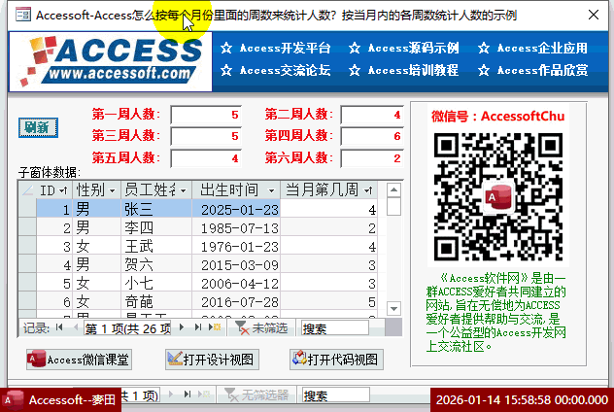The width and height of the screenshot is (614, 412).
Task: Open the 出生时间 column filter dropdown
Action: (272, 189)
